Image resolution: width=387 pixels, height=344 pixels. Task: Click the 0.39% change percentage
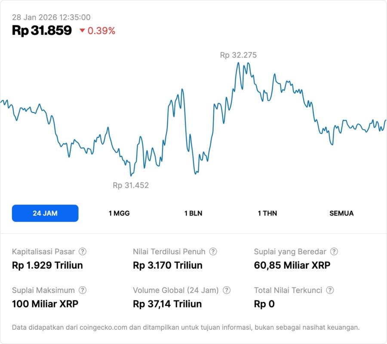coord(101,31)
